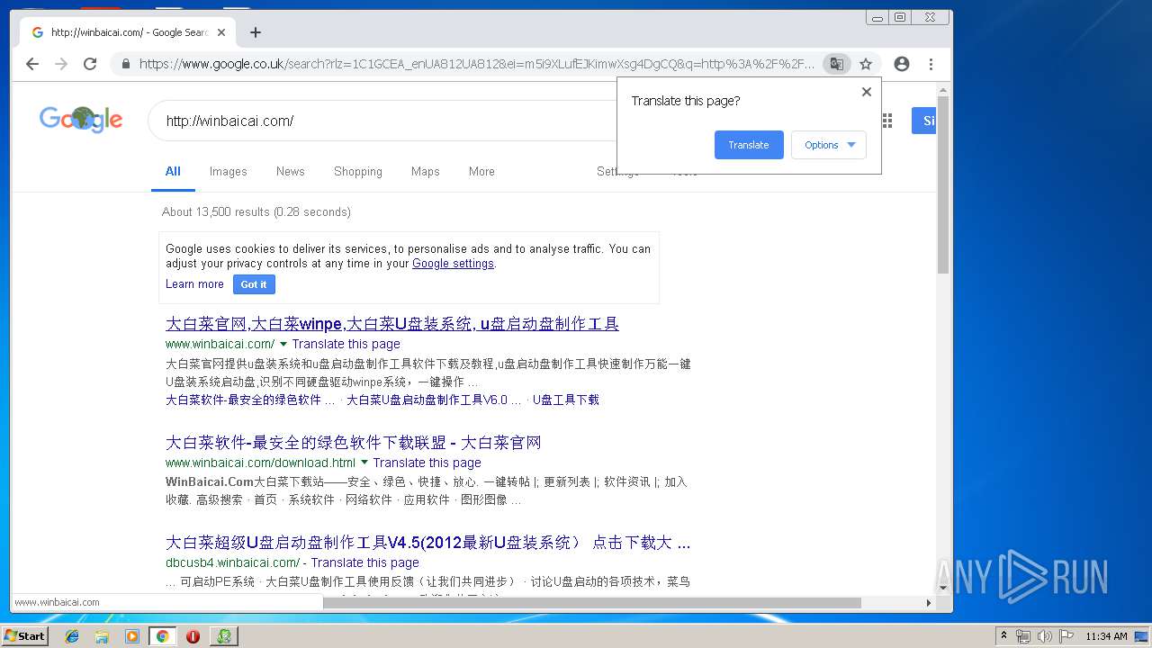This screenshot has width=1152, height=648.
Task: Select the All search tab
Action: click(x=173, y=171)
